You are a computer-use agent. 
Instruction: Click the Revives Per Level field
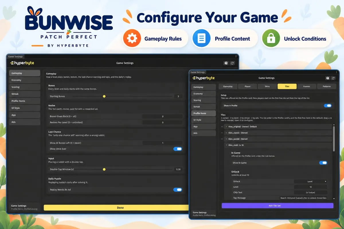163,123
